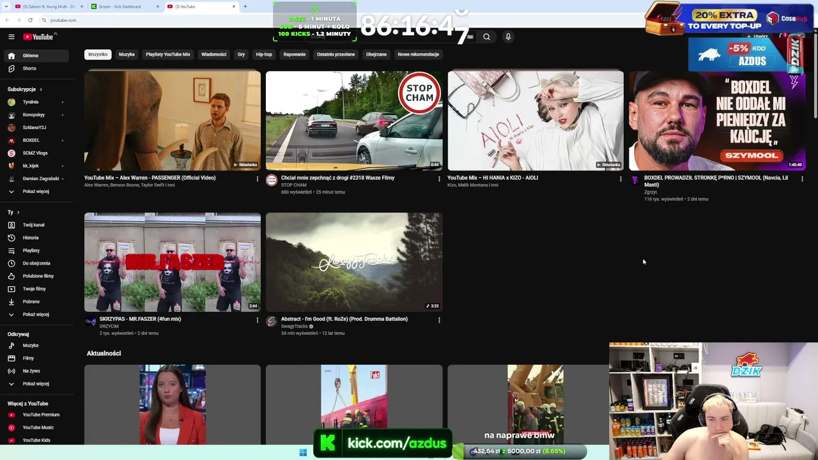The image size is (818, 460).
Task: Select the Nowe rekomendacje filter chip
Action: tap(419, 54)
